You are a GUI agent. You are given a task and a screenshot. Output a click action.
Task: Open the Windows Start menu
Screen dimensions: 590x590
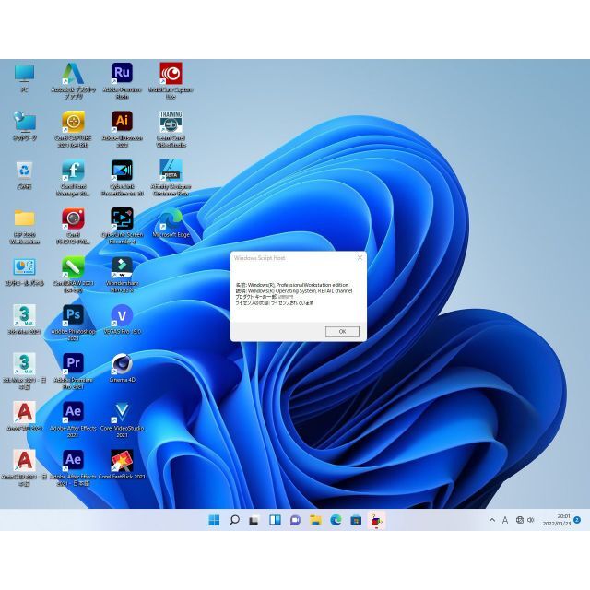[x=214, y=520]
